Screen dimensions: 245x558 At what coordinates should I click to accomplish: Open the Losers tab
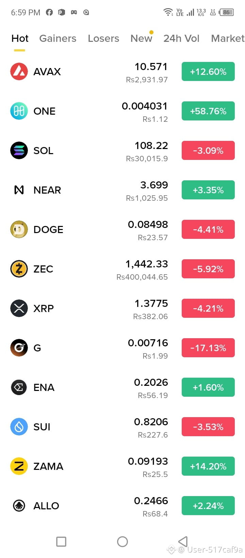103,38
